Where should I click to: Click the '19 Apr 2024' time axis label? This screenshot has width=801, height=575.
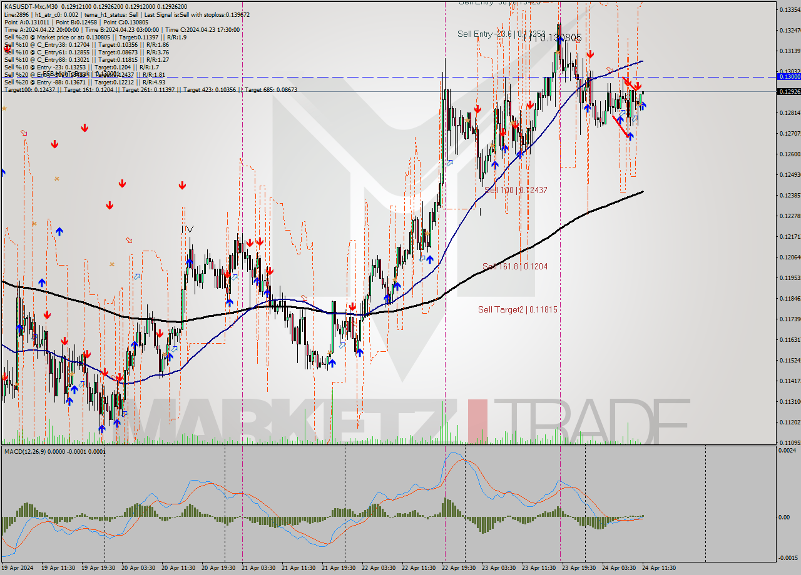pos(19,568)
